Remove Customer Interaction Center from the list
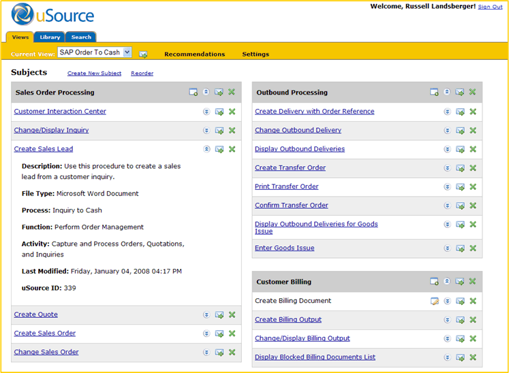Viewport: 509px width, 373px height. tap(232, 112)
